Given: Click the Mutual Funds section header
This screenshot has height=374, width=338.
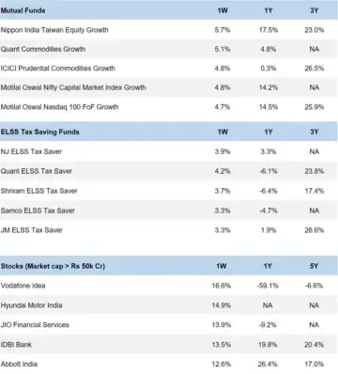Looking at the screenshot, I should 23,10.
